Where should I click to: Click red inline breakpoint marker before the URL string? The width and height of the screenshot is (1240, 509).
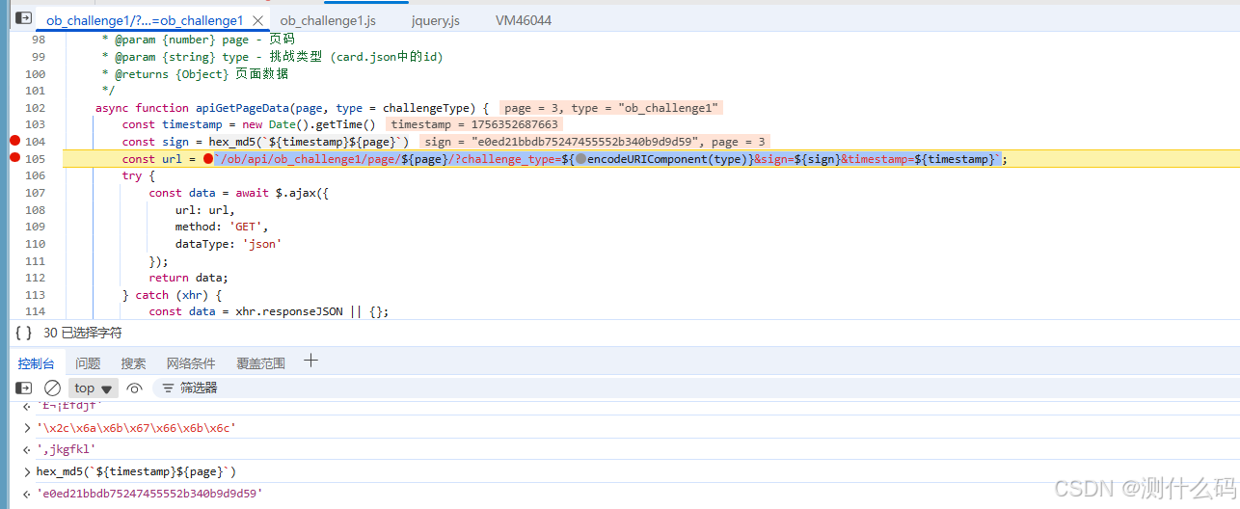pos(207,159)
